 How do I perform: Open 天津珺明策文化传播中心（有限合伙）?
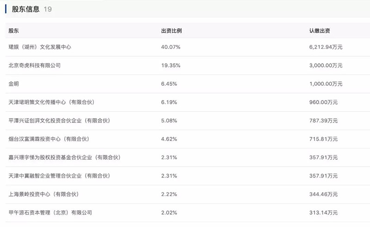[51, 102]
